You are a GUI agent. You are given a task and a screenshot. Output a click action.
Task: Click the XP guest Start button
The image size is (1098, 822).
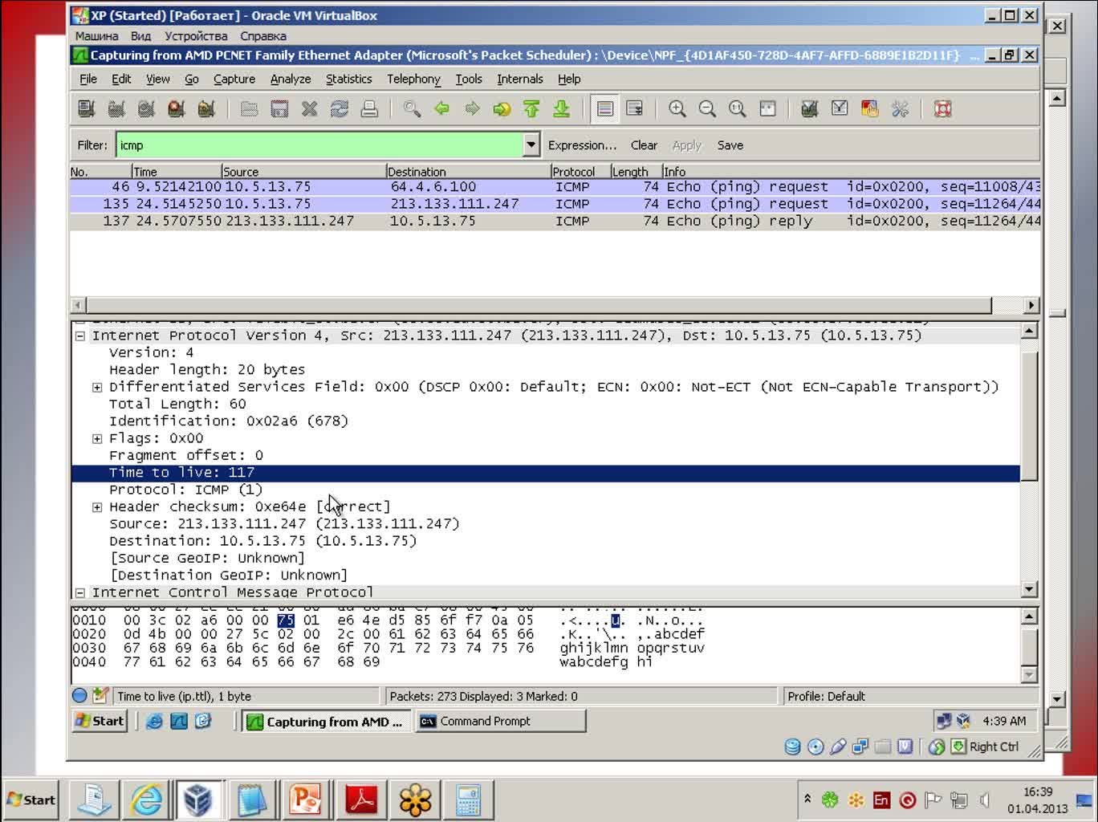point(100,721)
